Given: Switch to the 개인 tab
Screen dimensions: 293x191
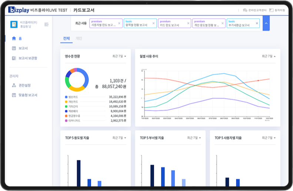Looking at the screenshot, I should tap(79, 38).
